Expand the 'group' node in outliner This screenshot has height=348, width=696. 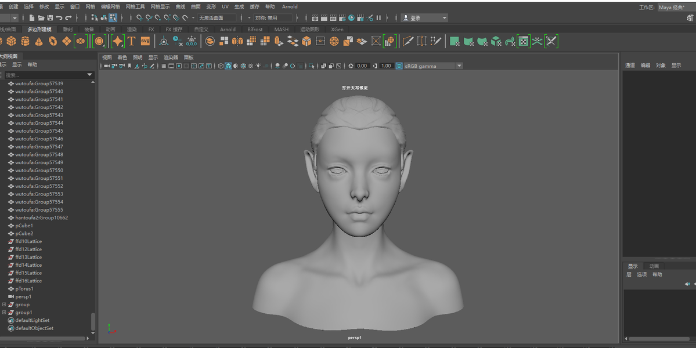pos(4,304)
